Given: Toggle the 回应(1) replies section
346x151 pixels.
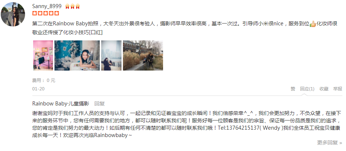Looking at the screenshot, I should point(307,89).
